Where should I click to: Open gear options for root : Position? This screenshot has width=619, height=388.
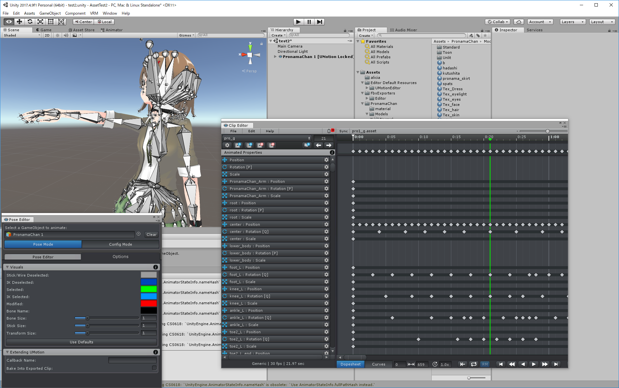tap(326, 203)
